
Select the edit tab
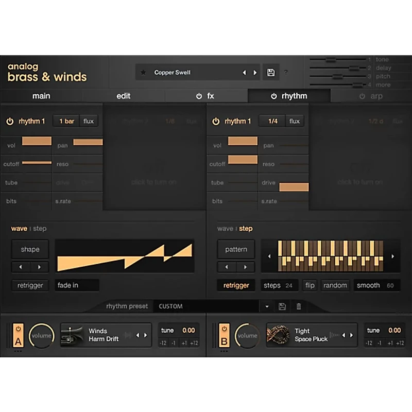123,96
